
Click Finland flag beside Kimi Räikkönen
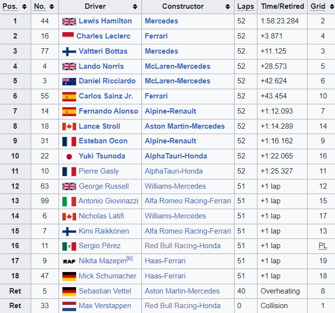(69, 232)
